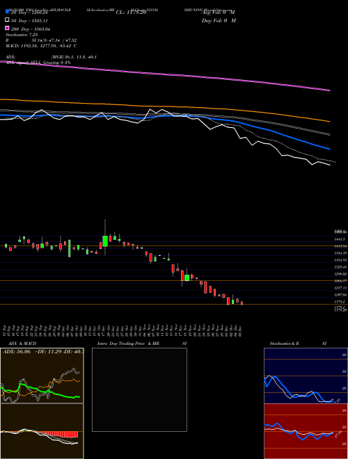This screenshot has width=348, height=459.
Task: Click the 1325.48 price axis label
Action: (x=340, y=267)
